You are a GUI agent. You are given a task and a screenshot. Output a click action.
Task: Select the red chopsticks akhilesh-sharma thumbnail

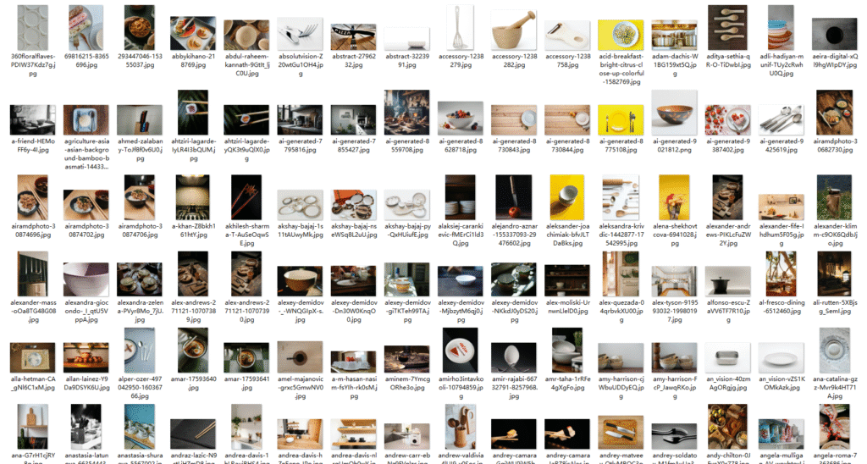pos(246,197)
